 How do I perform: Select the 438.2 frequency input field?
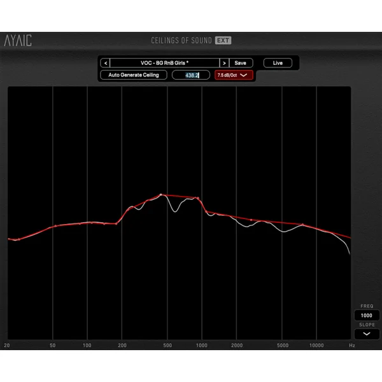click(191, 75)
